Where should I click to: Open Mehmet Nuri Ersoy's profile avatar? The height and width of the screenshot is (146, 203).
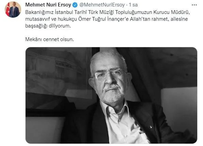13,10
